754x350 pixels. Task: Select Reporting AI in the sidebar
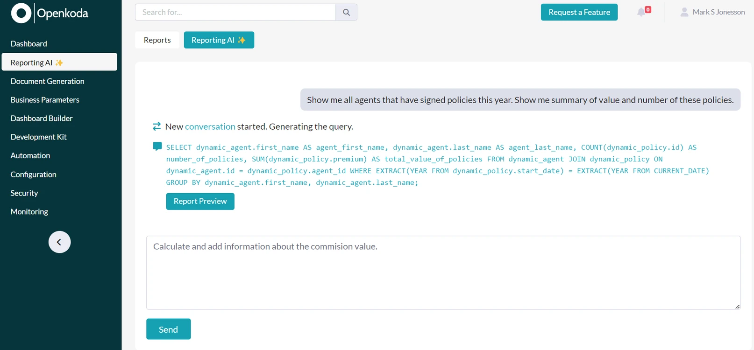59,62
